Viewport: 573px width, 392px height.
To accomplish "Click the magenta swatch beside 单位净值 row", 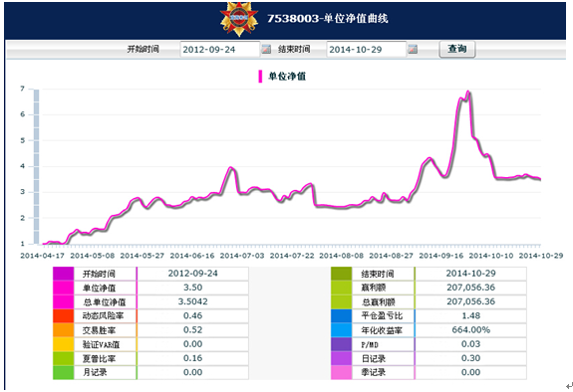I will [63, 288].
